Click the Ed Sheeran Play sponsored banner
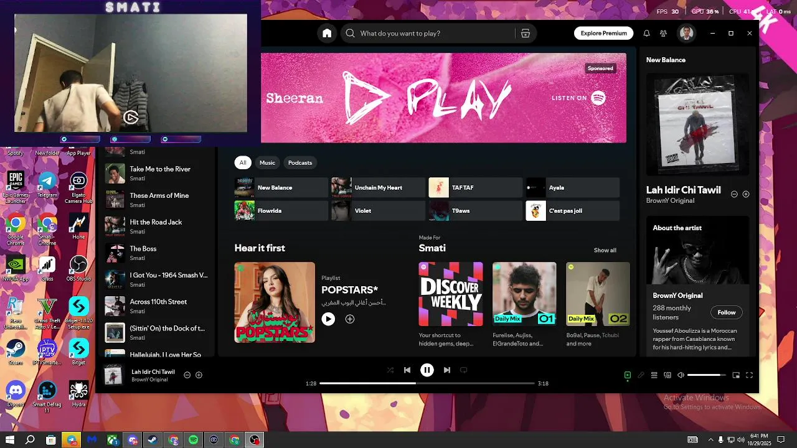 (443, 98)
